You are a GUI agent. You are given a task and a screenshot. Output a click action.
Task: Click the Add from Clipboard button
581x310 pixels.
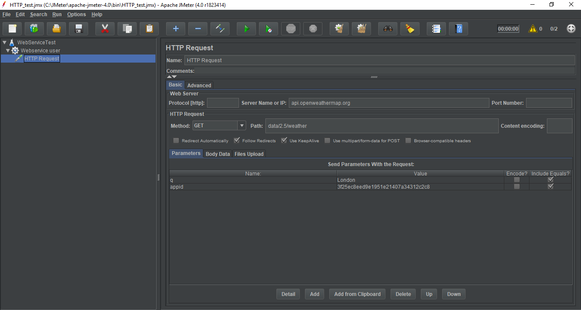(357, 294)
